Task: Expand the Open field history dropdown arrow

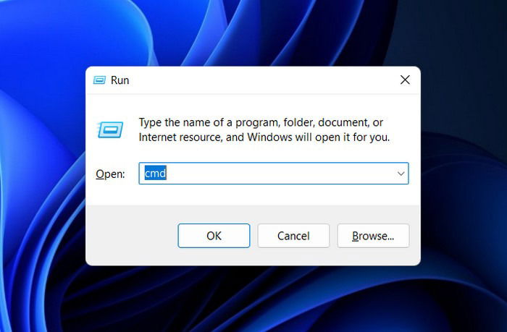Action: pyautogui.click(x=401, y=174)
